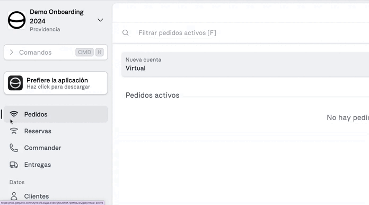Screen dimensions: 369x205
Task: Open the Comandos command box
Action: tap(56, 52)
